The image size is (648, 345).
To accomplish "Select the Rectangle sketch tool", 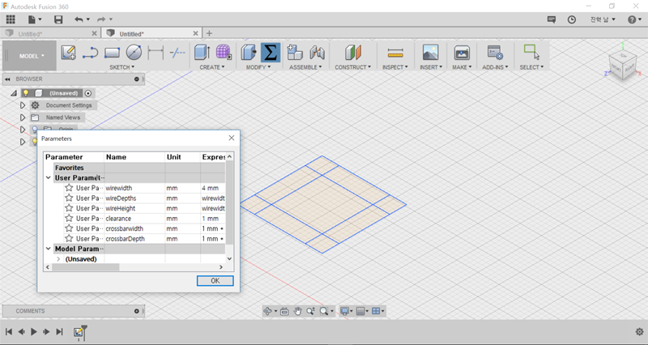I will coord(112,53).
